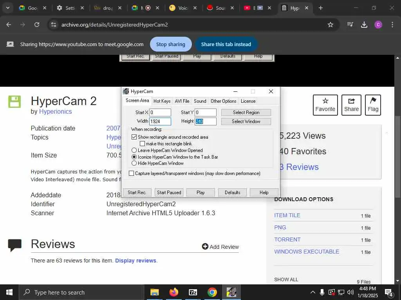The width and height of the screenshot is (401, 300).
Task: Click the Favorite star button
Action: pos(325,105)
